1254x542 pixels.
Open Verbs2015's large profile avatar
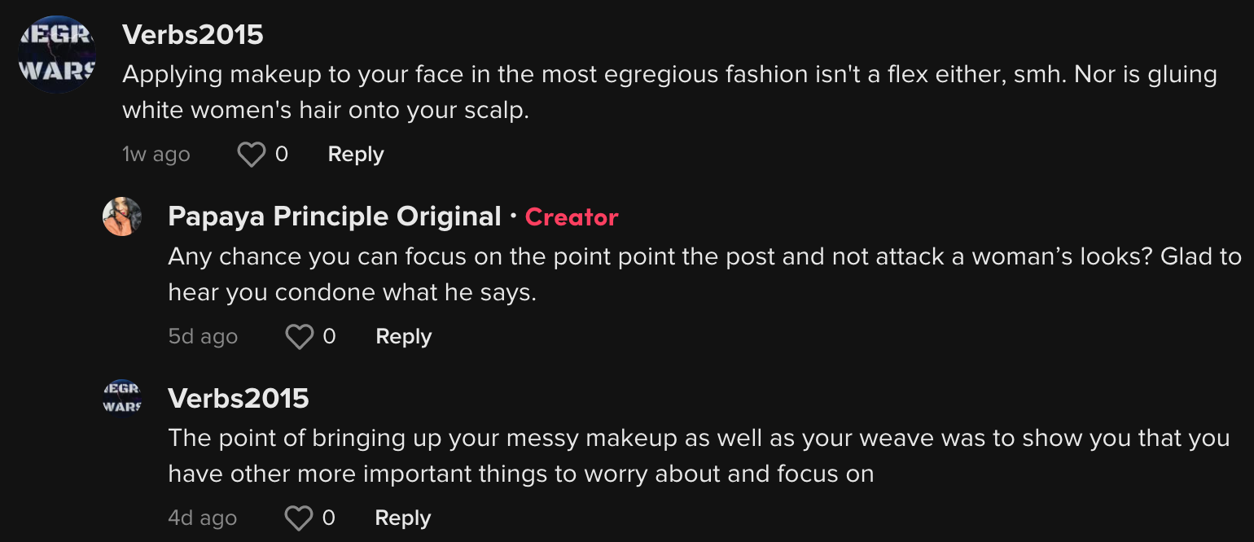point(57,55)
